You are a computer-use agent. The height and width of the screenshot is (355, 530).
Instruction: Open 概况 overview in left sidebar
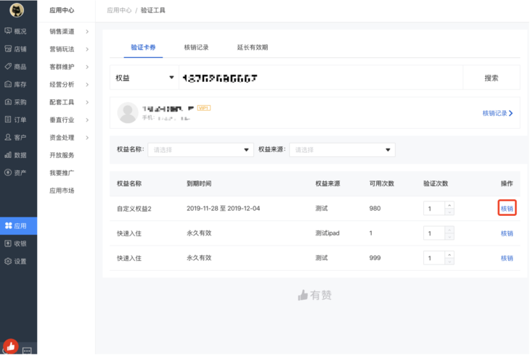click(x=16, y=31)
